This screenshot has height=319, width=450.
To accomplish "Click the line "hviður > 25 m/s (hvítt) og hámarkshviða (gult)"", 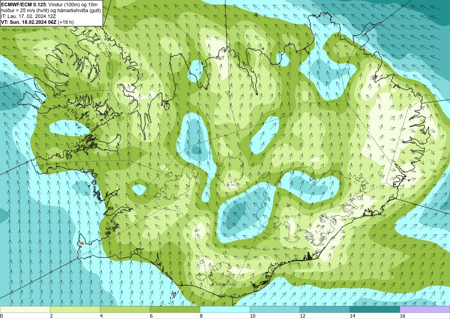I will pyautogui.click(x=51, y=11).
